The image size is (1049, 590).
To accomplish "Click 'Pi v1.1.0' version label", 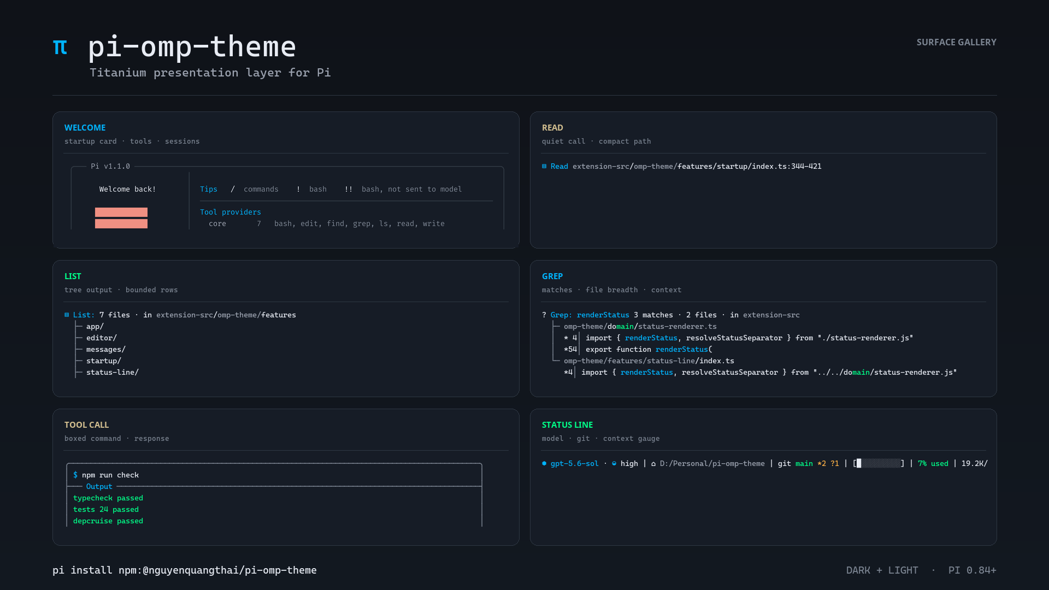I will tap(110, 166).
